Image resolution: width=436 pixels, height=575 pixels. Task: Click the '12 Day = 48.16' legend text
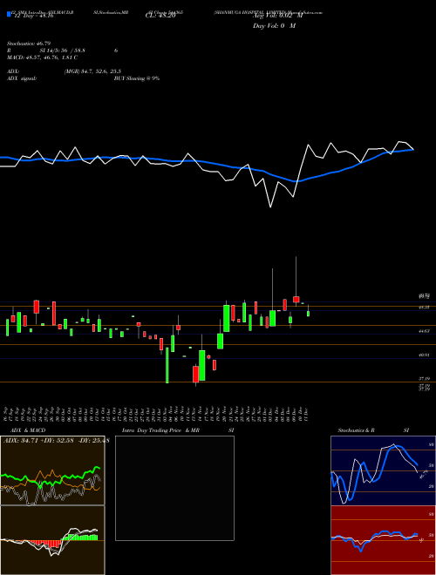click(34, 16)
